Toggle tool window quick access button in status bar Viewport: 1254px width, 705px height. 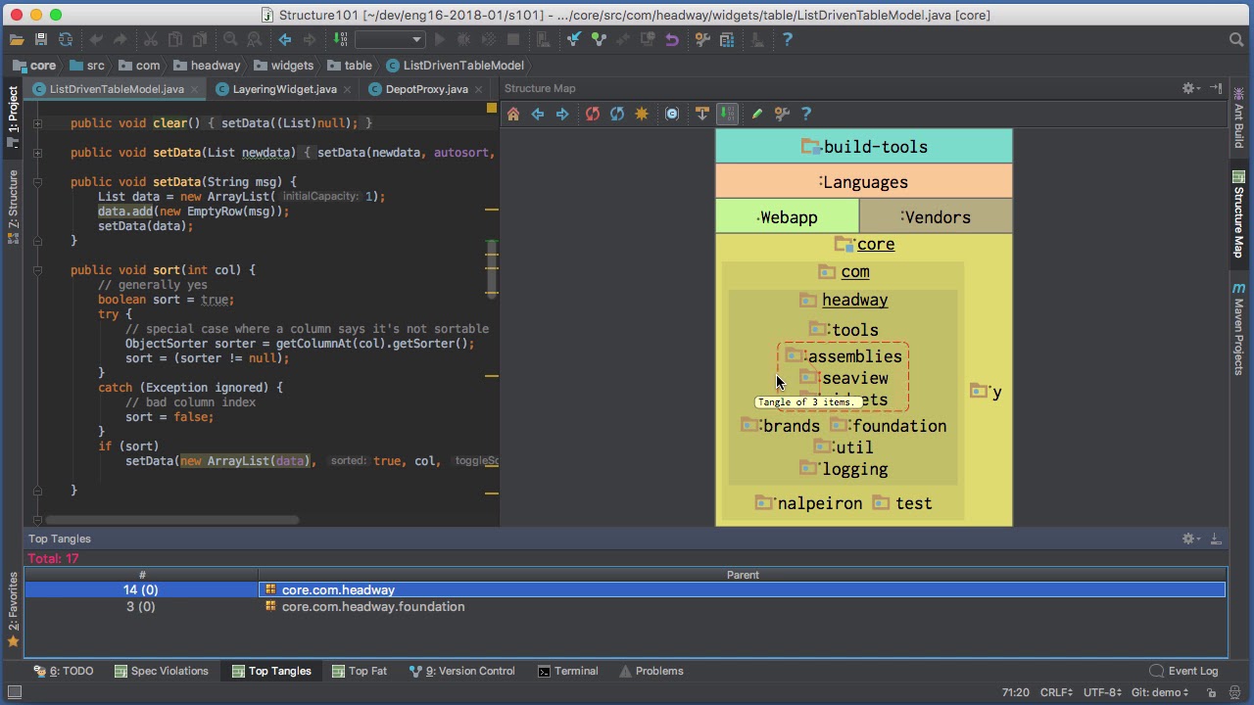[x=14, y=692]
